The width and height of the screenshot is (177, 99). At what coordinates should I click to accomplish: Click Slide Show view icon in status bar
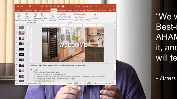pos(89,83)
